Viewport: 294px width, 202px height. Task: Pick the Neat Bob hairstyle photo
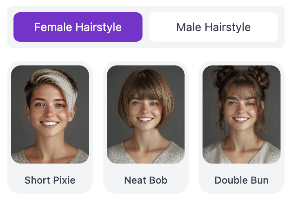[x=146, y=114]
